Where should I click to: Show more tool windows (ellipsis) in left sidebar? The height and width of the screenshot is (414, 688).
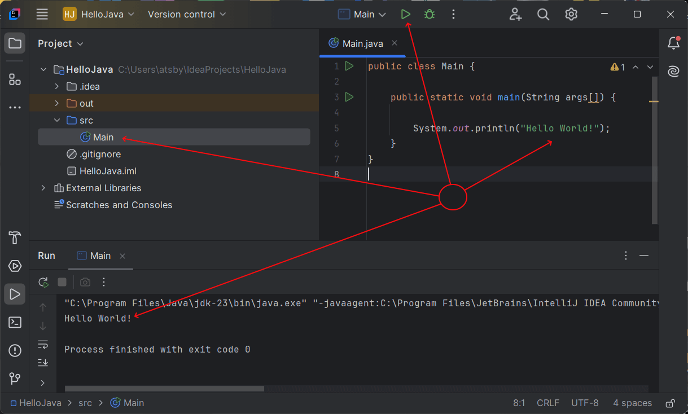[15, 107]
